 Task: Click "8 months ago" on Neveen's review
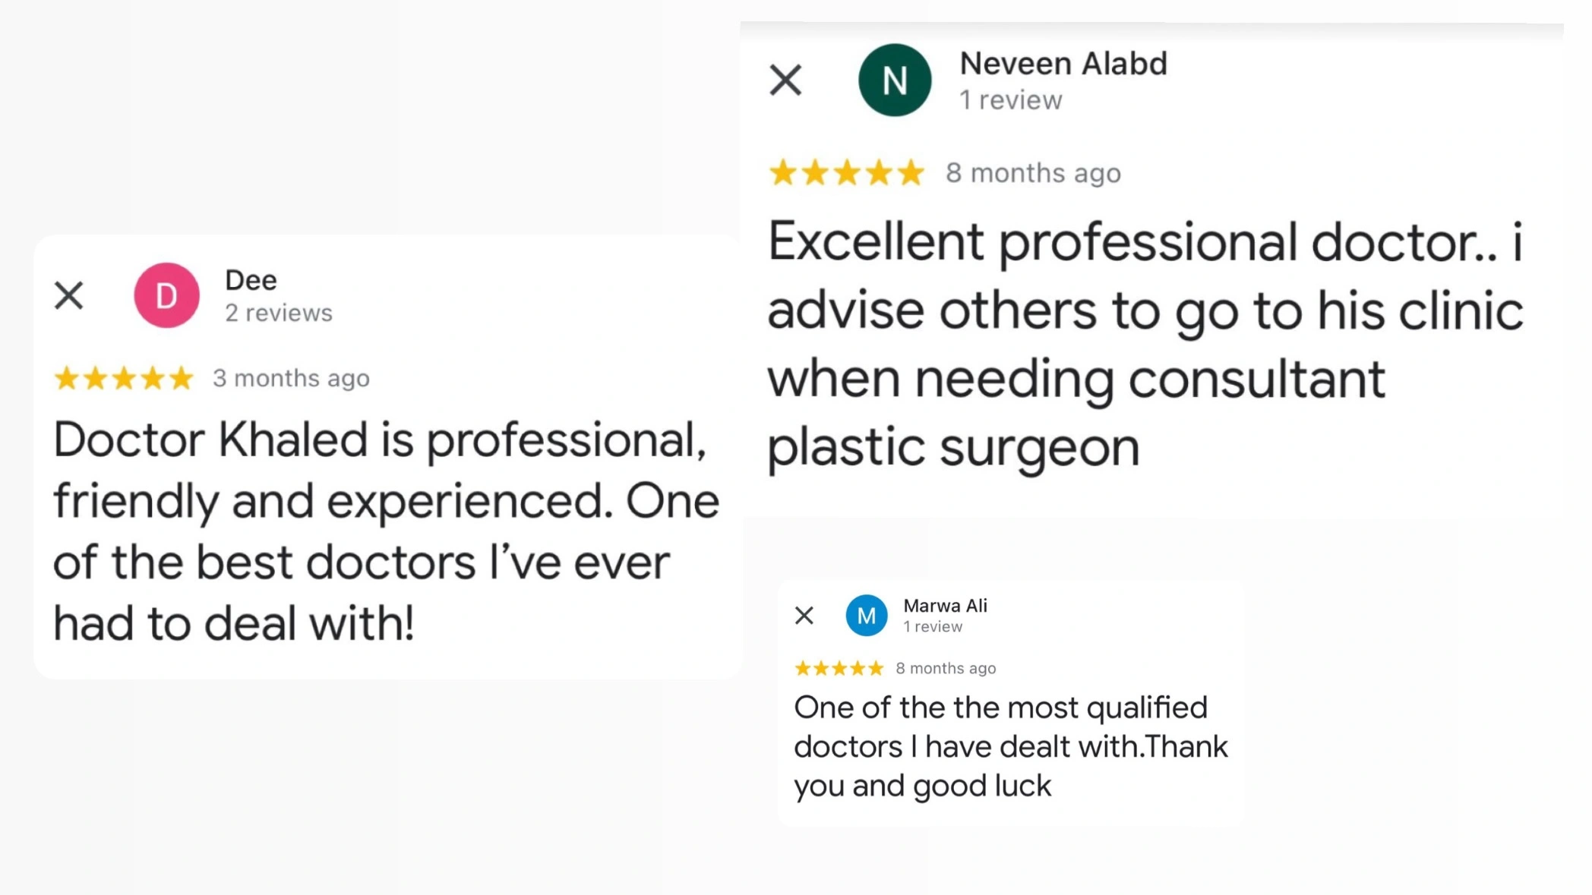point(1033,173)
